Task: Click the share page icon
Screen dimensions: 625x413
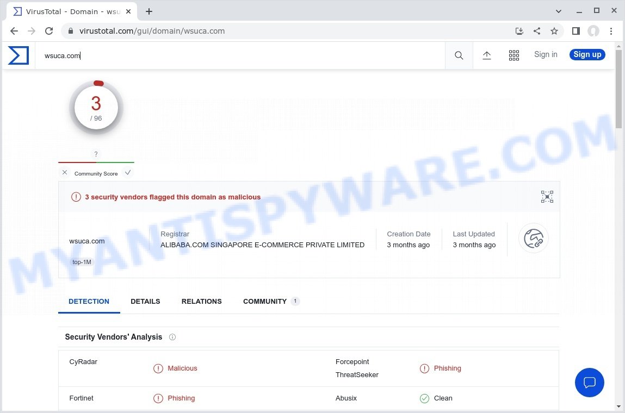Action: coord(537,31)
